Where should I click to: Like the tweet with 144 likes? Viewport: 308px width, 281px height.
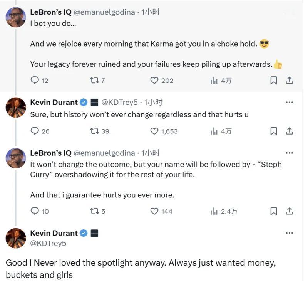[x=154, y=211]
